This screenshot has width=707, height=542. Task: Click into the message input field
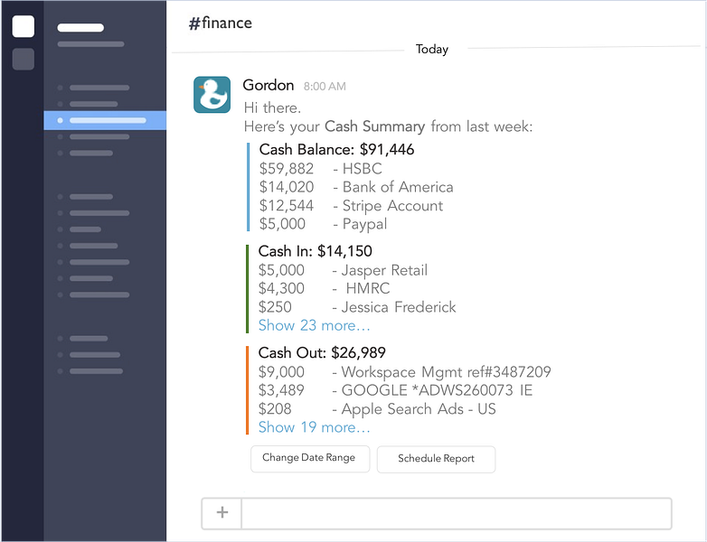456,513
